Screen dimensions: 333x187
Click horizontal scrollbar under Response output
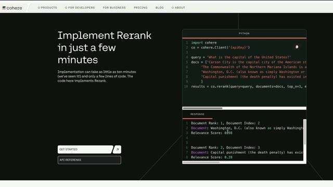pos(201,163)
